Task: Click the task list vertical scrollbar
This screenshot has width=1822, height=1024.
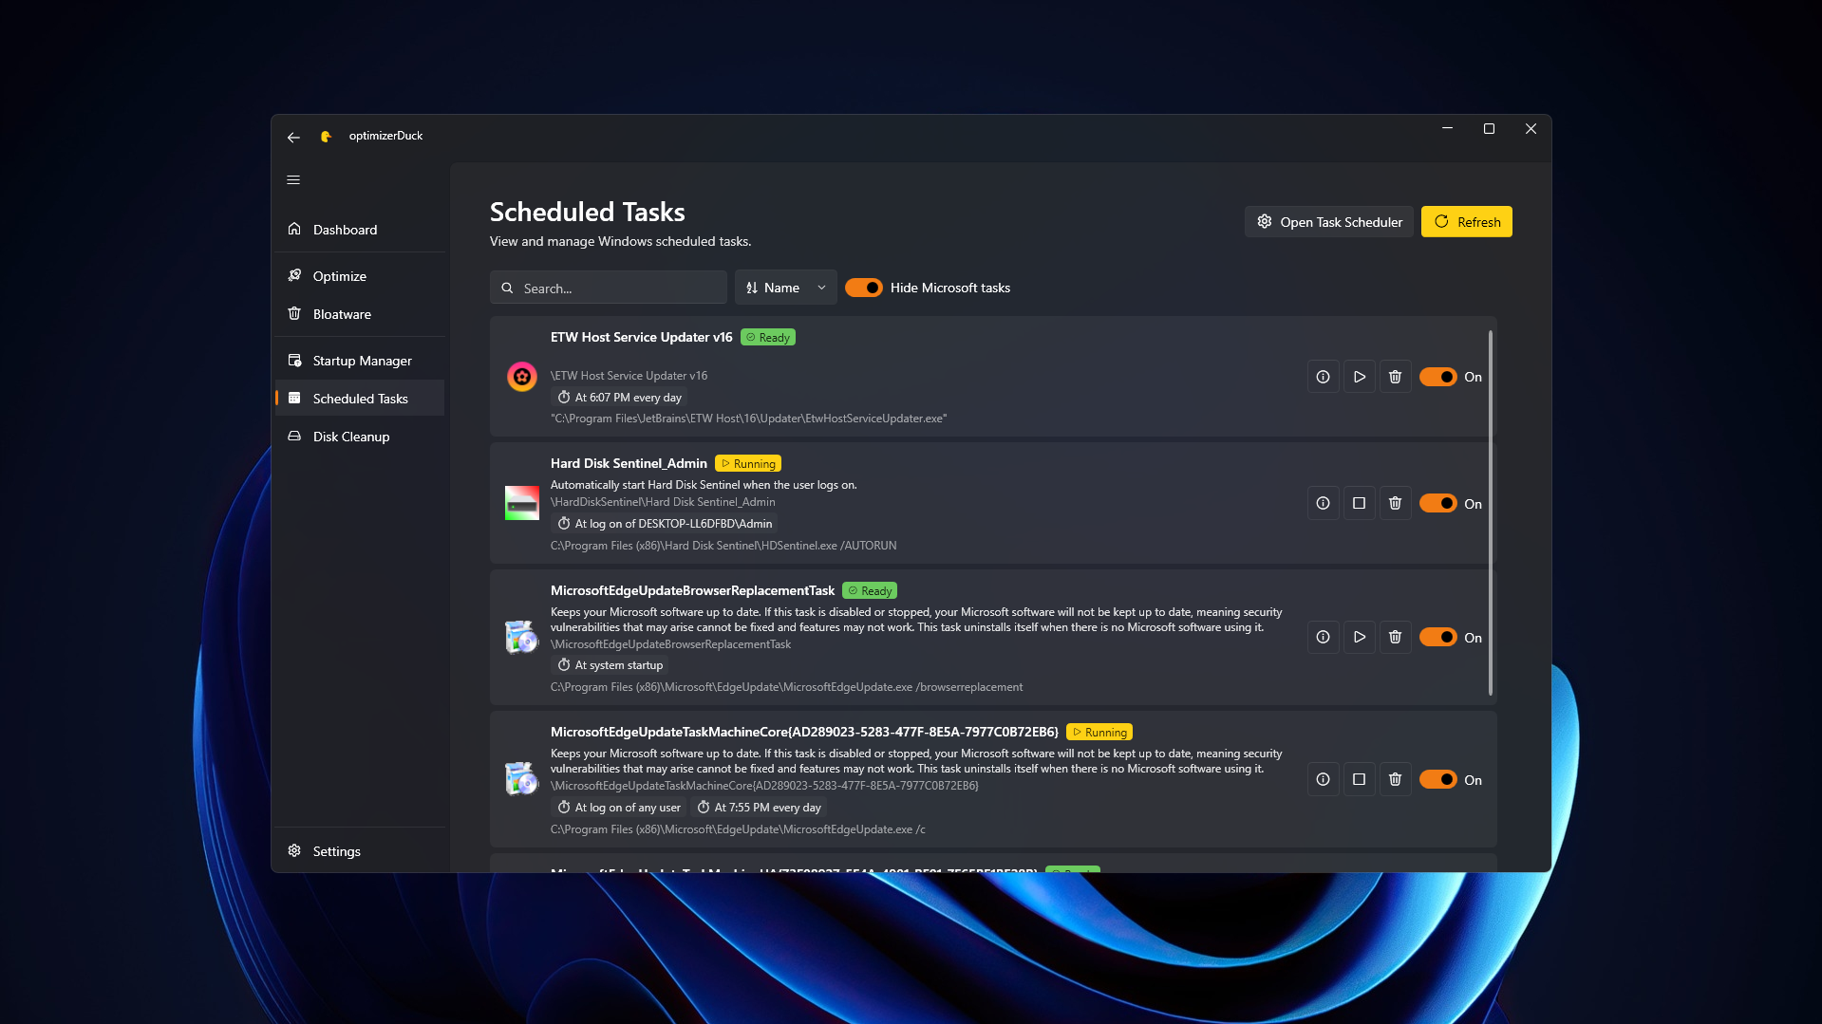Action: click(1490, 512)
